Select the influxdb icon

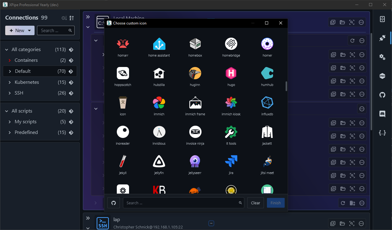click(267, 103)
